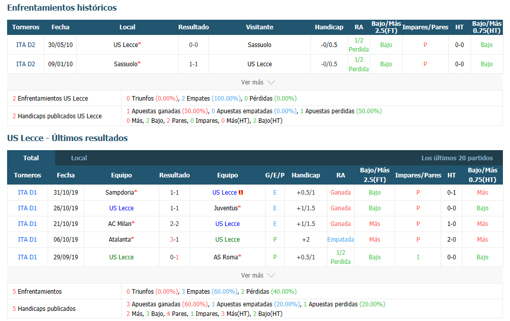510x321 pixels.
Task: Select Atalanta team name
Action: coord(120,239)
